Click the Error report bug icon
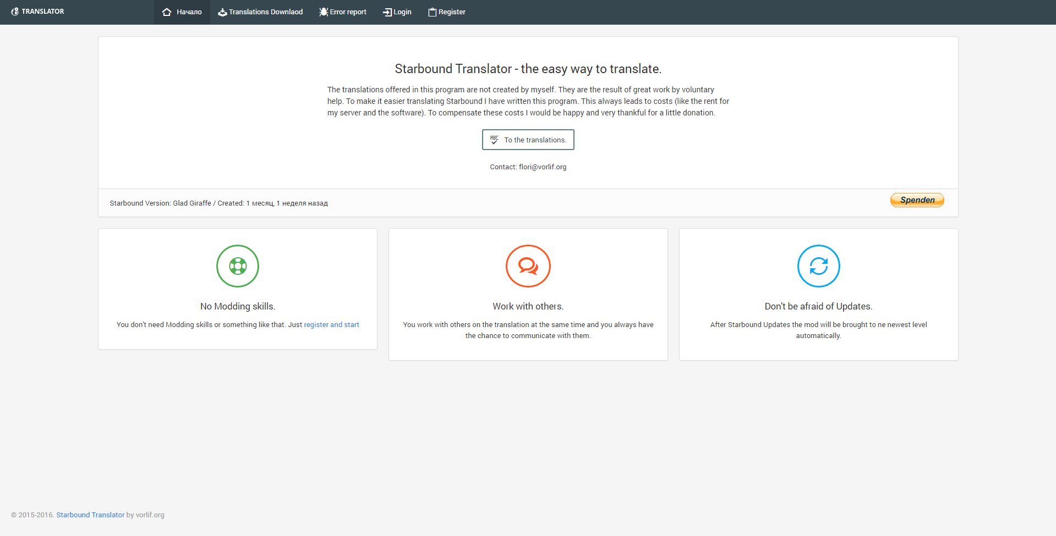The width and height of the screenshot is (1056, 536). click(324, 12)
